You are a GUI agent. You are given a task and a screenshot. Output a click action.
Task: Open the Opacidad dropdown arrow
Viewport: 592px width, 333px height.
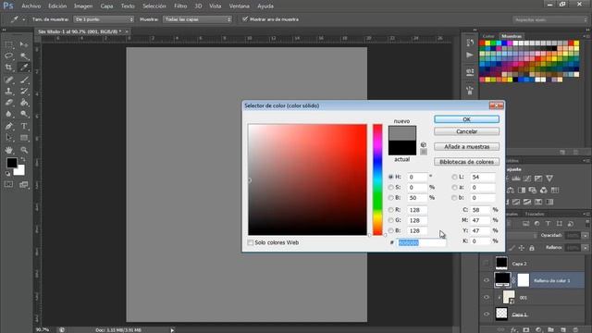click(x=585, y=236)
